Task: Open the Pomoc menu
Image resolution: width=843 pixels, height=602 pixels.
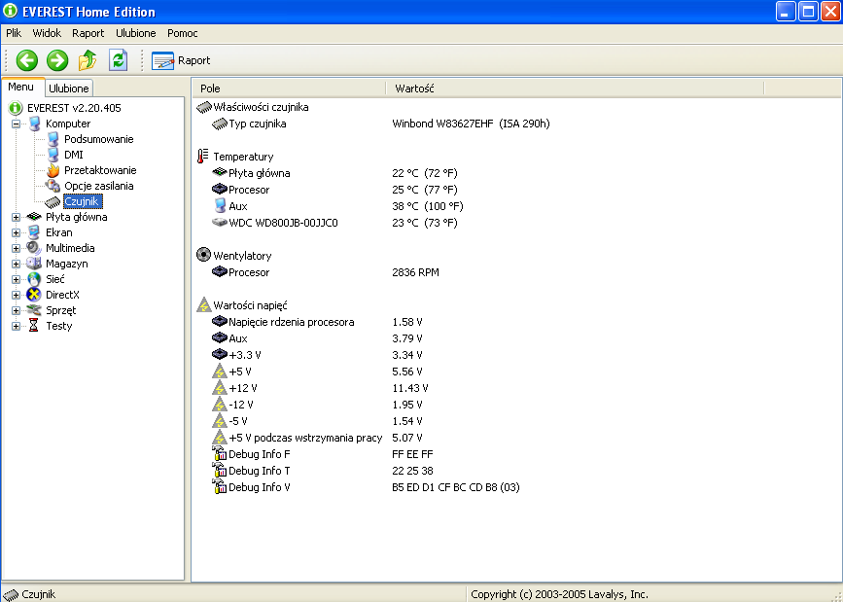Action: point(183,33)
